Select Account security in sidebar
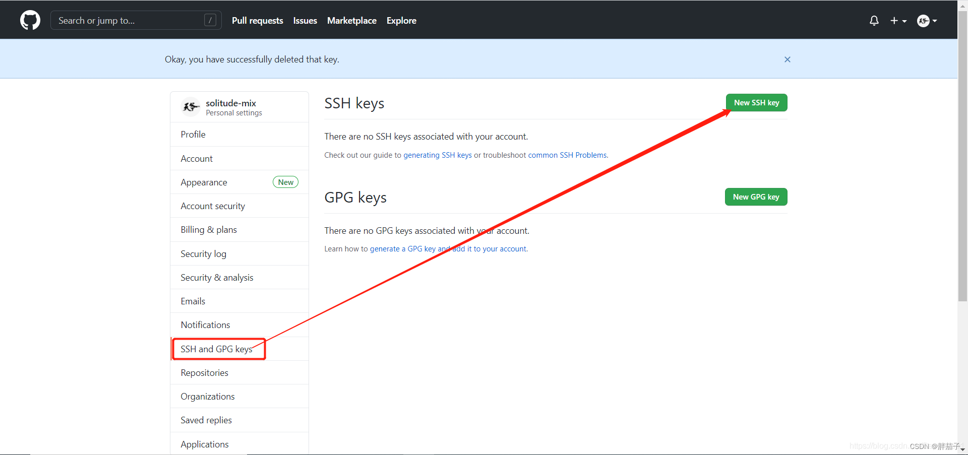 239,206
